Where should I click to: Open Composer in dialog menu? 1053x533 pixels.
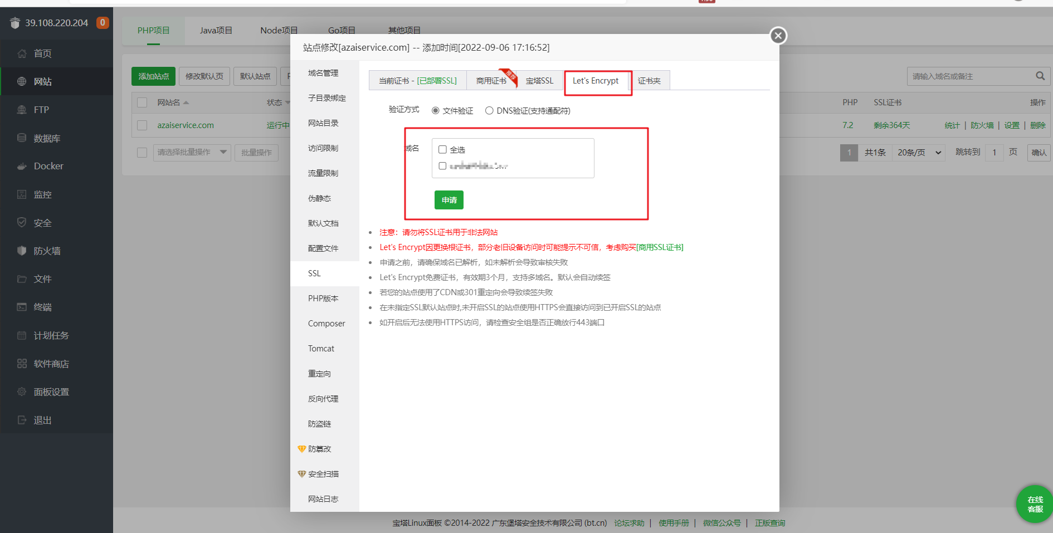(324, 324)
